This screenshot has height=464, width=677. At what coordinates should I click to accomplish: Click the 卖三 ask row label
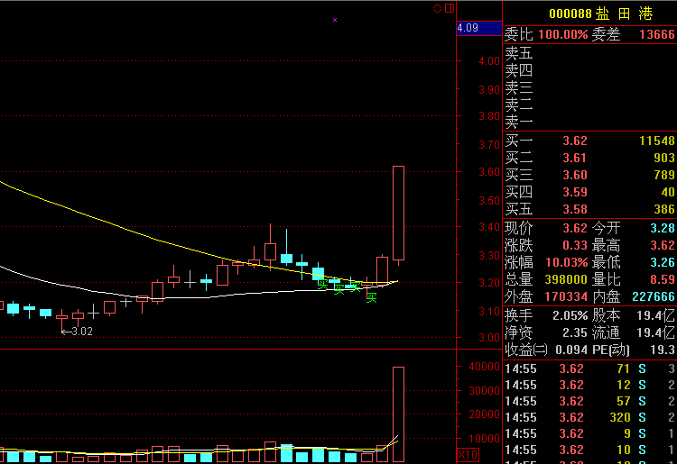point(518,88)
